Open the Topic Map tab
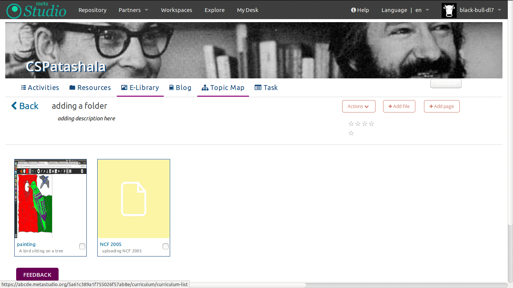Viewport: 513px width, 288px height. tap(223, 88)
